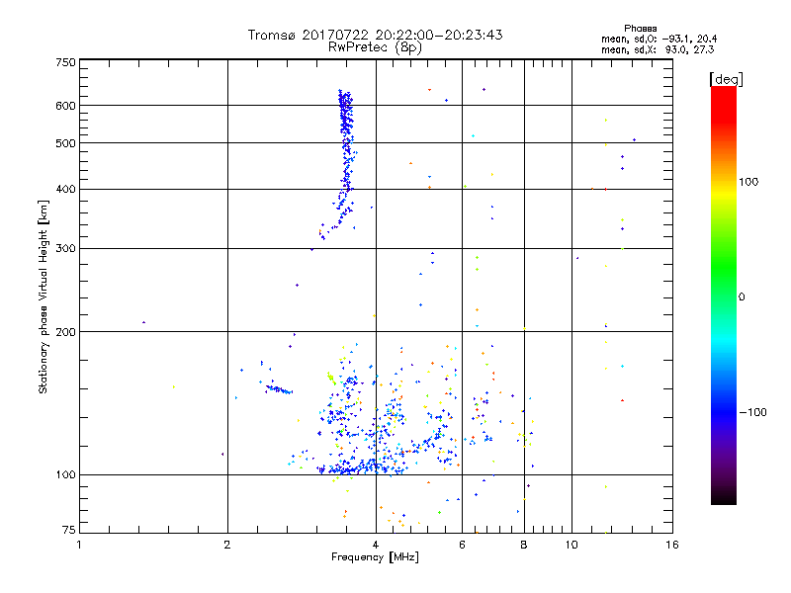Click the 'mean, sd,O: -93.1, 20.4' statistics line
Image resolution: width=791 pixels, height=593 pixels.
point(659,39)
